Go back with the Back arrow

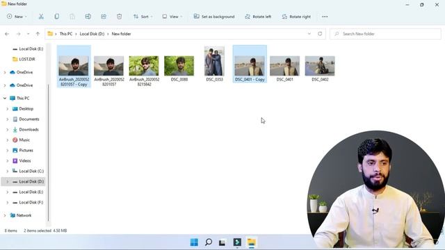coord(7,34)
